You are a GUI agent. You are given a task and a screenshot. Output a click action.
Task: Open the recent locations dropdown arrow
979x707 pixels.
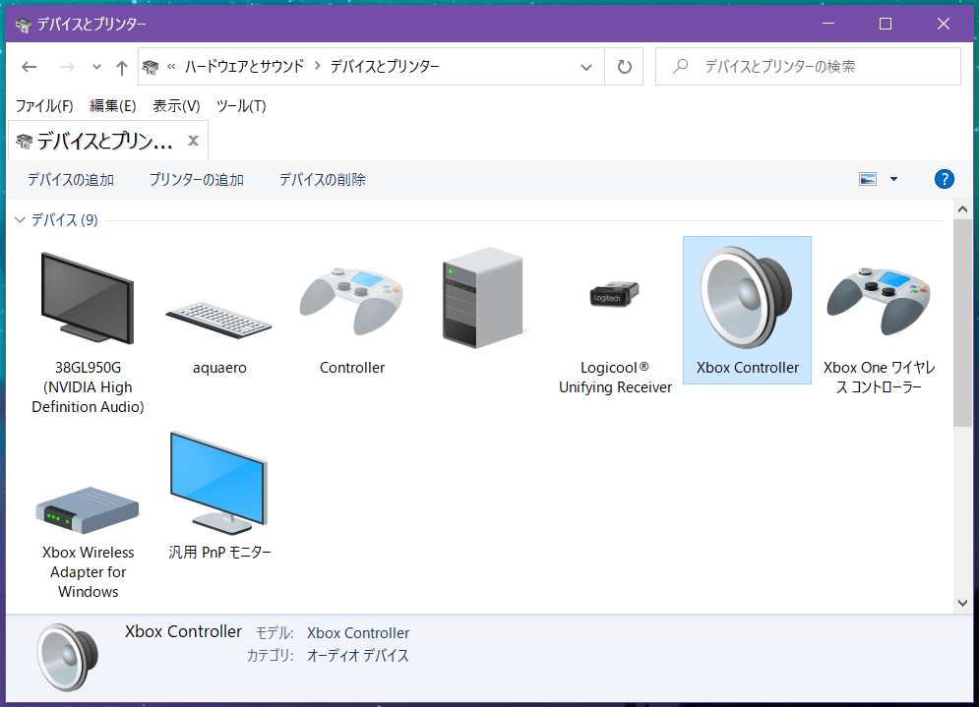coord(96,66)
